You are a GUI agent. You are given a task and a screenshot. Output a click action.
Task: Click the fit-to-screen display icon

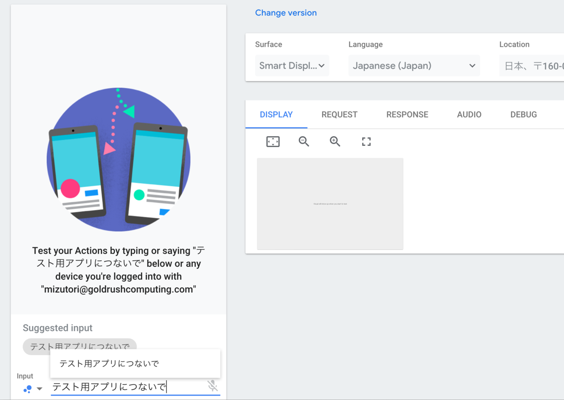coord(273,141)
